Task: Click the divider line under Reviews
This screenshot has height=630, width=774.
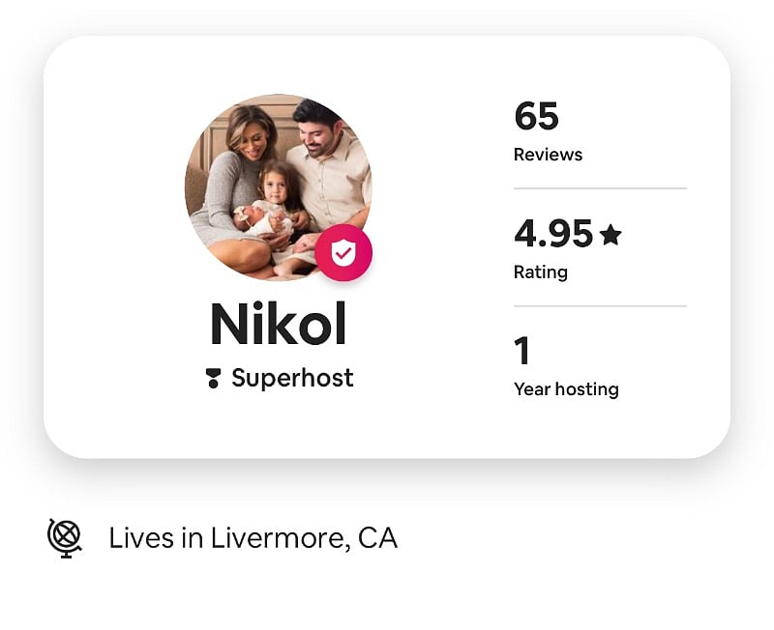Action: coord(600,188)
